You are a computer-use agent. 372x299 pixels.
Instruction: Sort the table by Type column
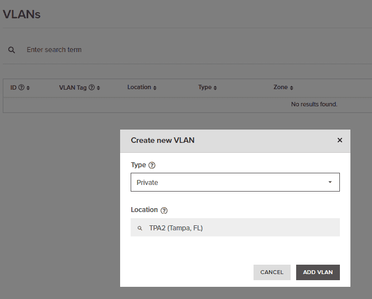pyautogui.click(x=215, y=88)
